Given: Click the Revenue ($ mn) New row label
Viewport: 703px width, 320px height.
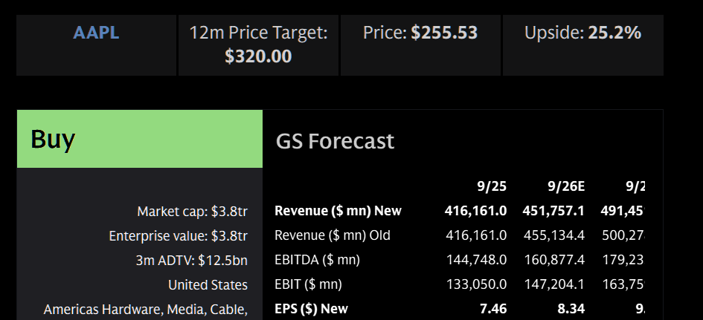Looking at the screenshot, I should click(338, 211).
